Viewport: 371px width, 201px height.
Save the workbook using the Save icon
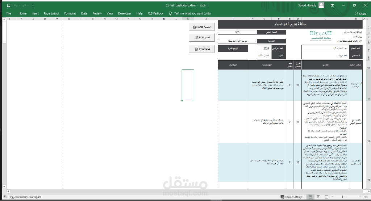tap(9, 5)
